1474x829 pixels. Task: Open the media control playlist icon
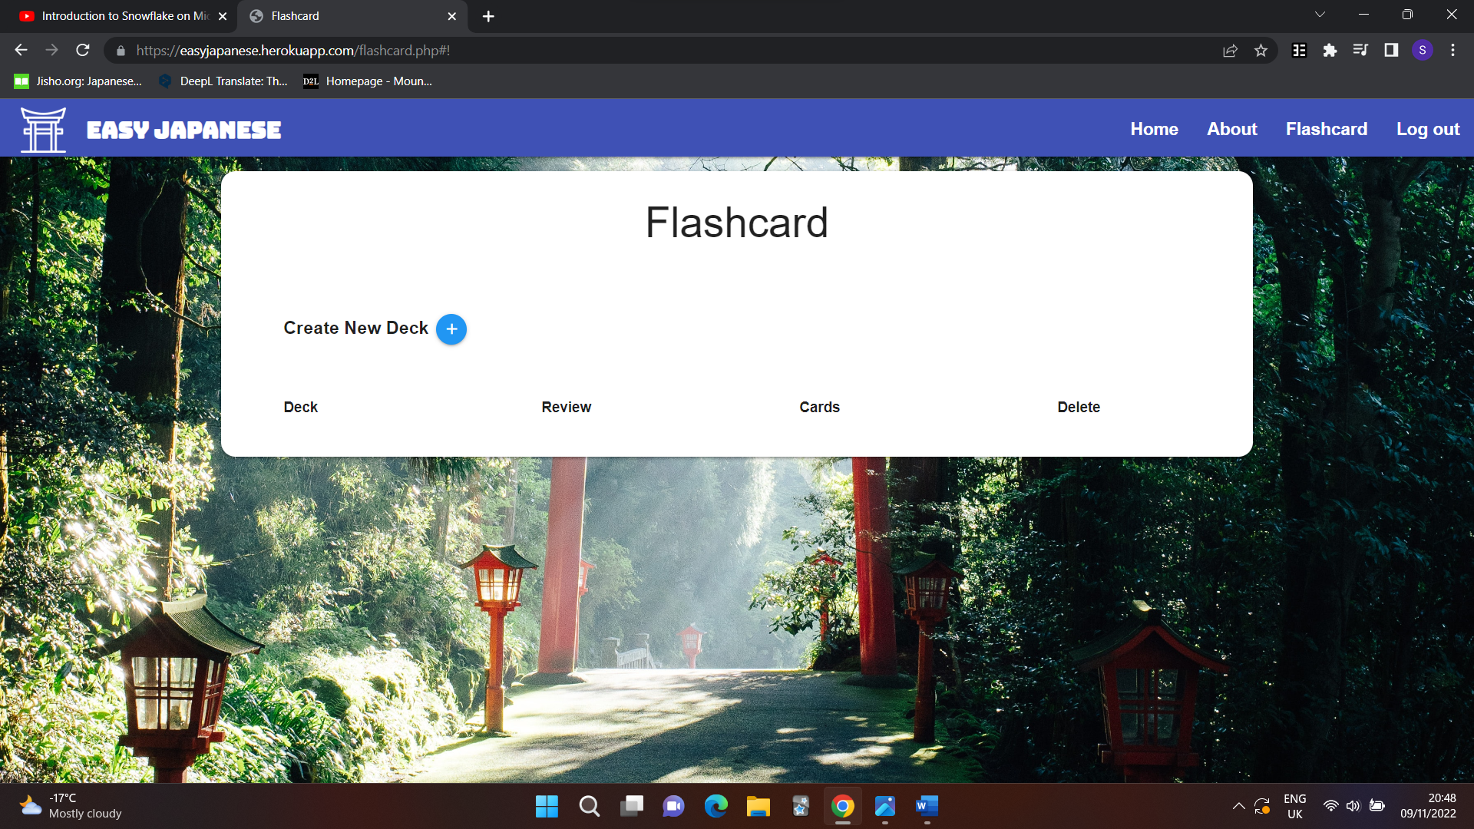pos(1360,51)
